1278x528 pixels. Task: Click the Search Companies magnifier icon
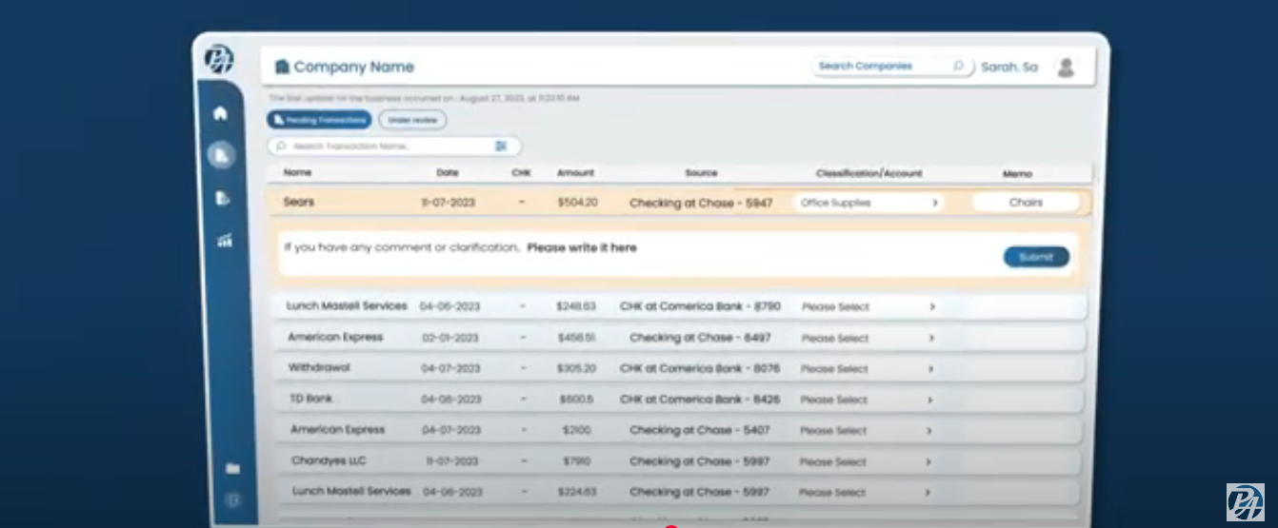[x=958, y=67]
